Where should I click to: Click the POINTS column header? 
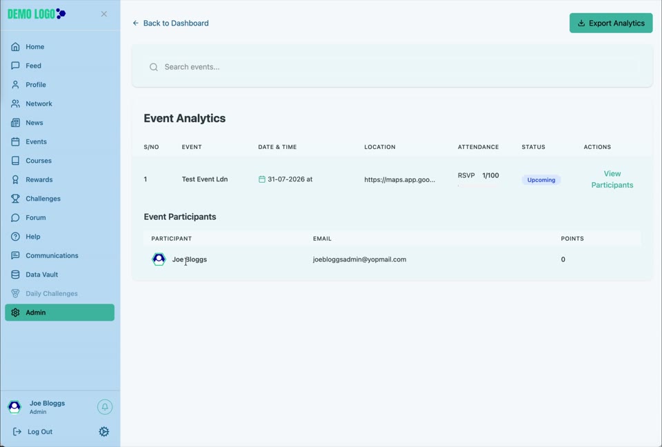(x=572, y=239)
